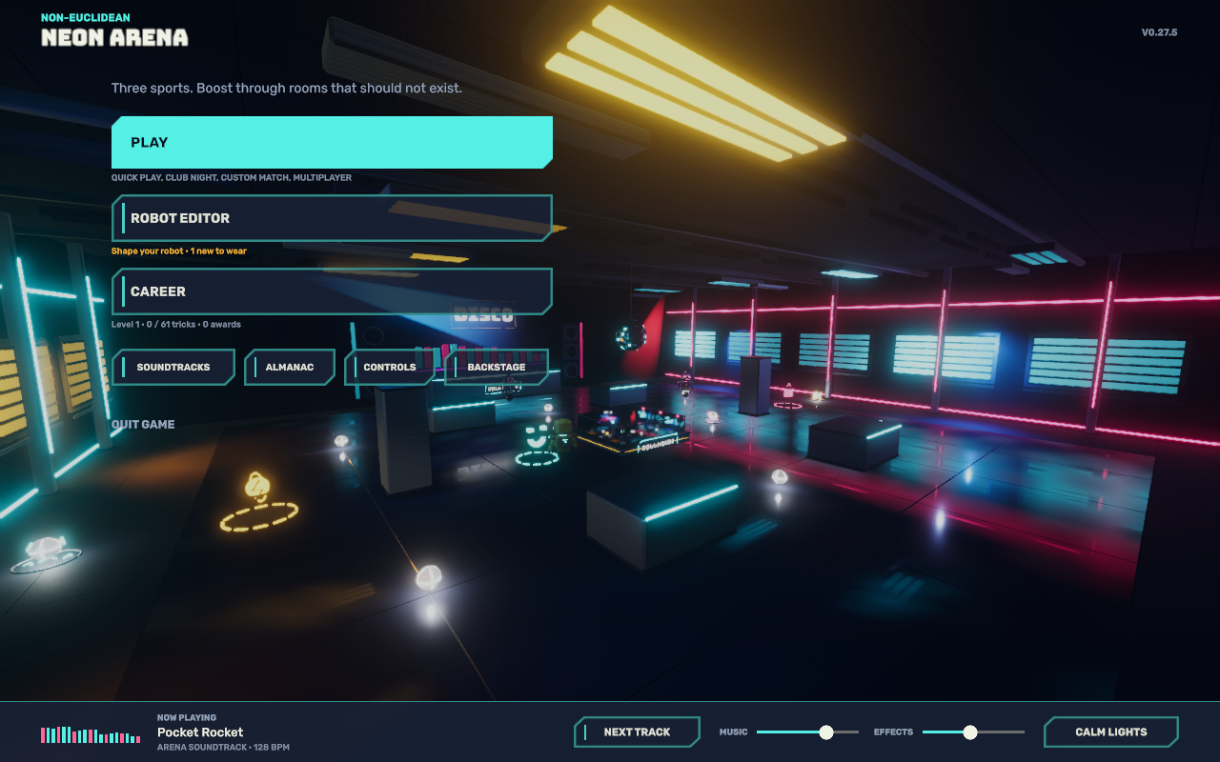
Task: Click the NOW PLAYING label
Action: [x=187, y=717]
